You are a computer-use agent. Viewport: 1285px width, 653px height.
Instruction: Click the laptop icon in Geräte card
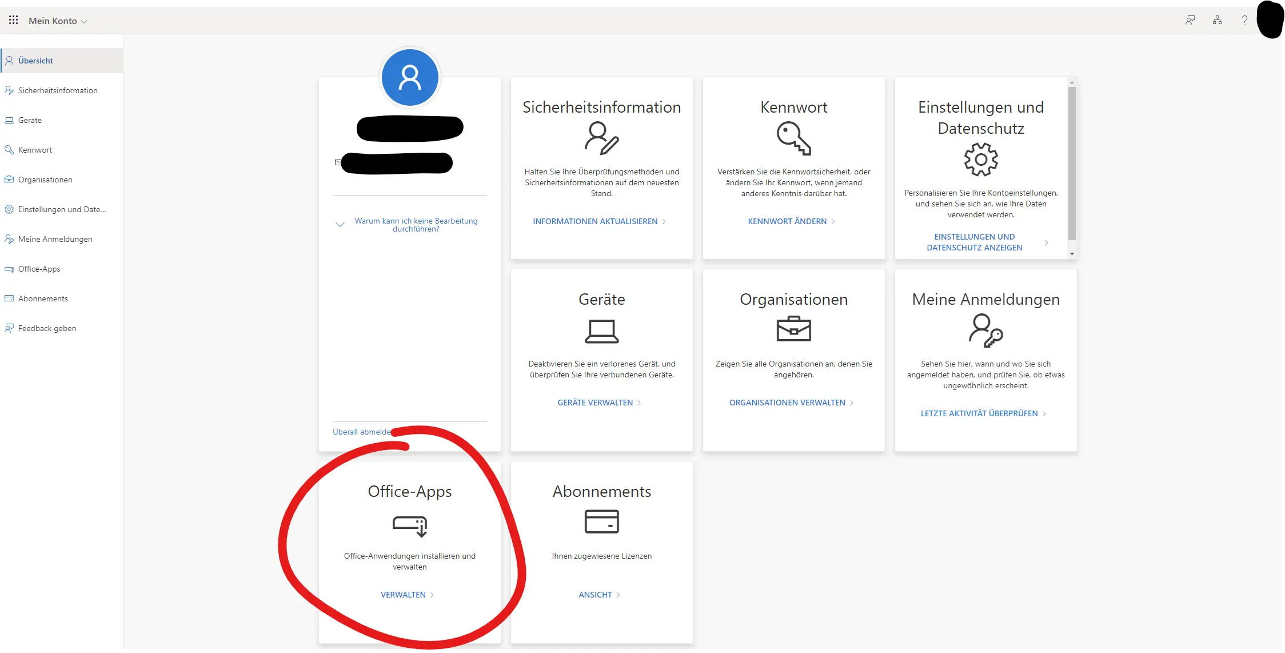(x=601, y=331)
